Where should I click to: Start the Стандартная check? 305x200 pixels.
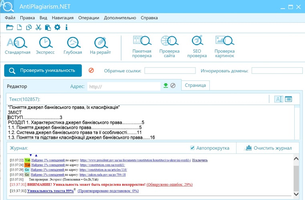pos(18,46)
